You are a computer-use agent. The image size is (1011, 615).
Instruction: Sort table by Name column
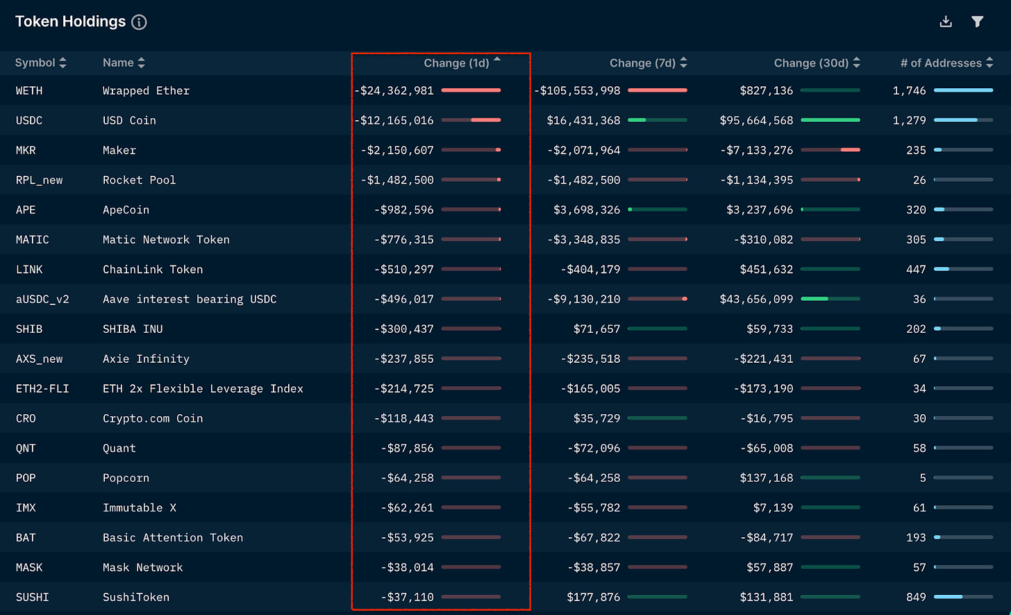point(124,63)
